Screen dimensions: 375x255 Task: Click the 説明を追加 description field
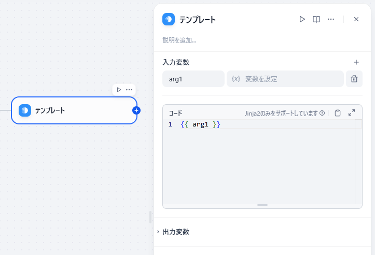coord(179,40)
